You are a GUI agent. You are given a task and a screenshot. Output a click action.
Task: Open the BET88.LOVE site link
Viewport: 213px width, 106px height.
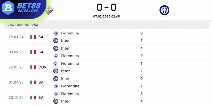pyautogui.click(x=28, y=11)
